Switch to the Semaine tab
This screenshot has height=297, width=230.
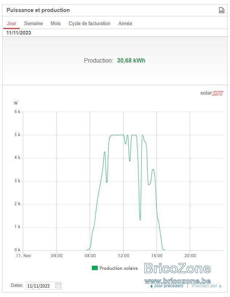click(33, 24)
